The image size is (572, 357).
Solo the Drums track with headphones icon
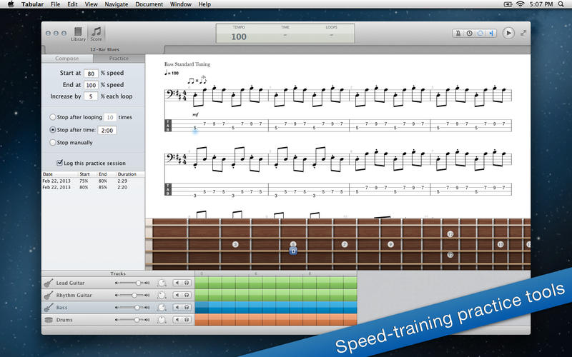[187, 319]
